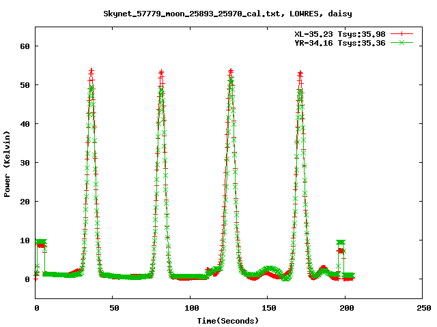Click the x-axis tick label 250
The image size is (437, 327).
tap(423, 308)
